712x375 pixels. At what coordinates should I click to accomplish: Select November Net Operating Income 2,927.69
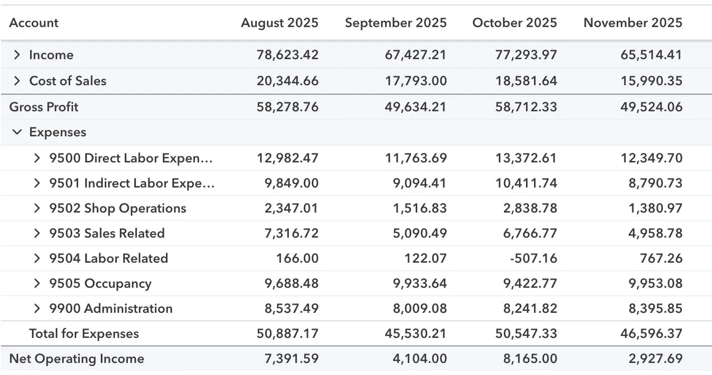click(x=651, y=359)
